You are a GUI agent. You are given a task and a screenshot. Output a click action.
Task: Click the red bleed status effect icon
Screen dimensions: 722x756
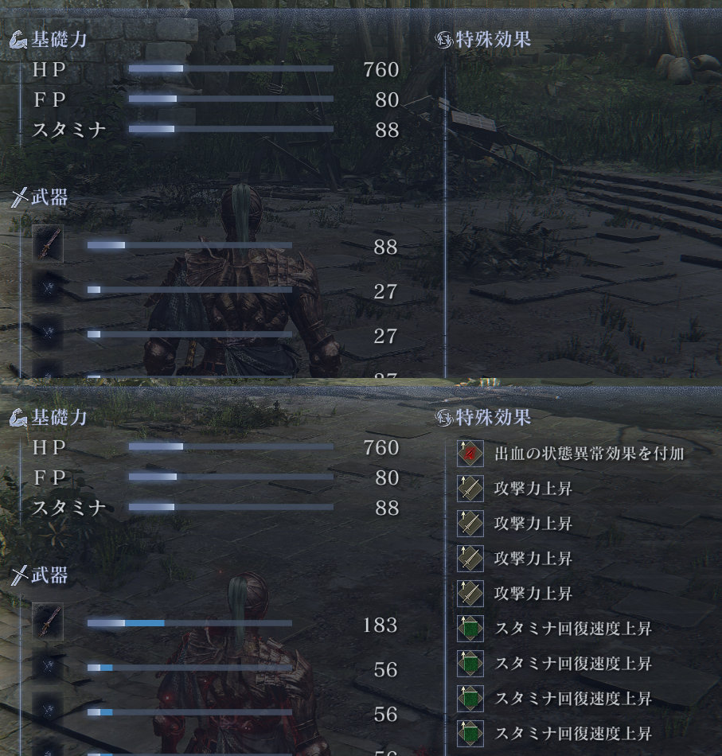470,454
